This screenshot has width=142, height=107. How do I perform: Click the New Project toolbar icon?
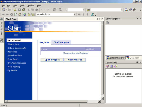(3, 10)
